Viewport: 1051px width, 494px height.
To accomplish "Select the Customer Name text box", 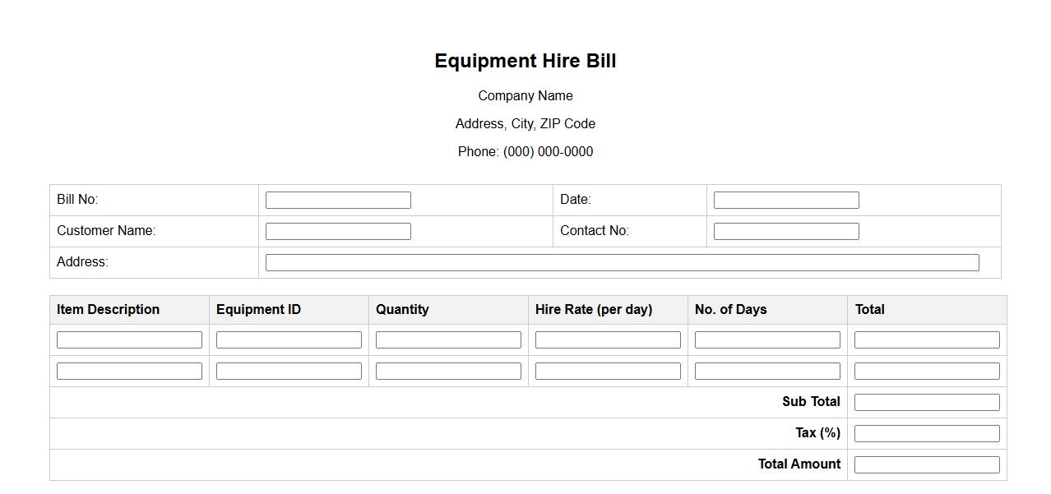I will (338, 231).
